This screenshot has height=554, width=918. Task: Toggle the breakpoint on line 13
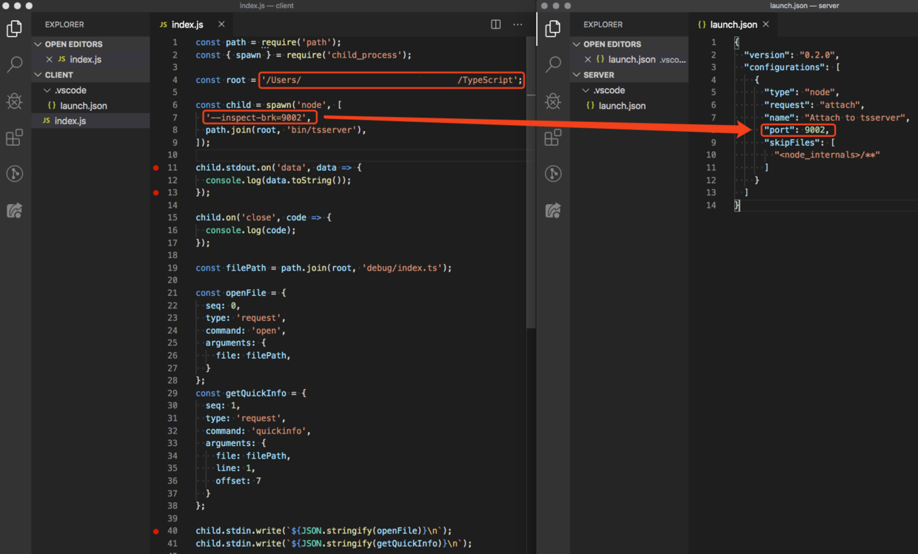click(155, 192)
